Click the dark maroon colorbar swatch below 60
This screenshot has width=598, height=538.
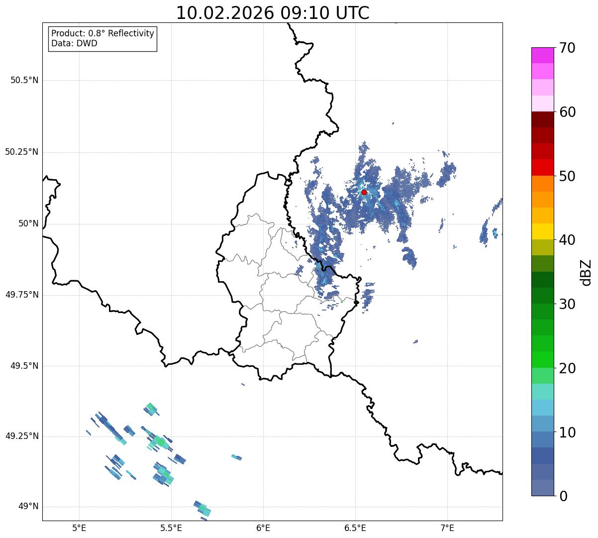(x=542, y=119)
